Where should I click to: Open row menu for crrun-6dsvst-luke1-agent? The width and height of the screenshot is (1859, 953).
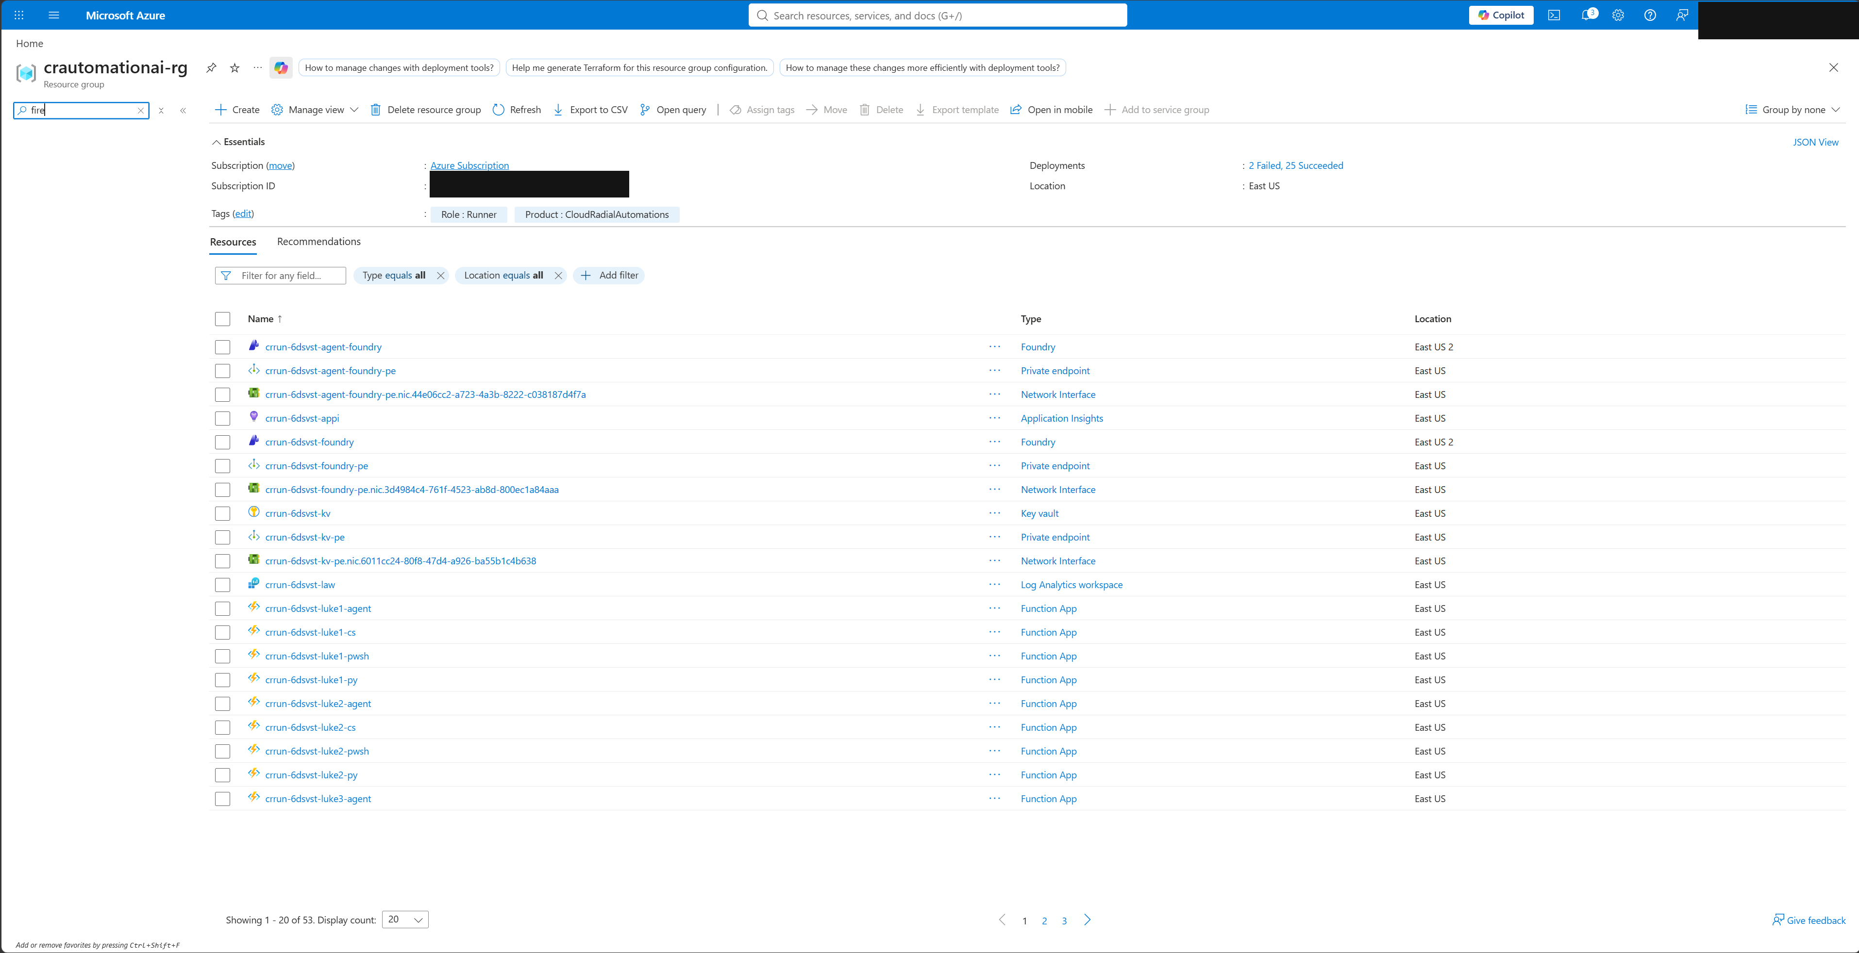coord(994,609)
